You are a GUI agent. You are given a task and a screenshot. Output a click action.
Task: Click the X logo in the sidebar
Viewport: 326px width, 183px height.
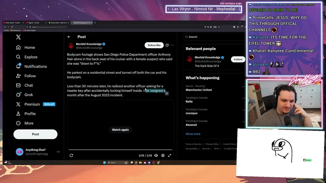(x=18, y=37)
